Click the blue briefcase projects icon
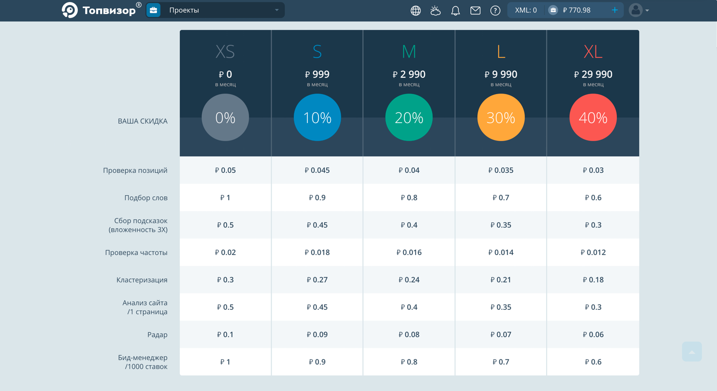717x391 pixels. 153,10
